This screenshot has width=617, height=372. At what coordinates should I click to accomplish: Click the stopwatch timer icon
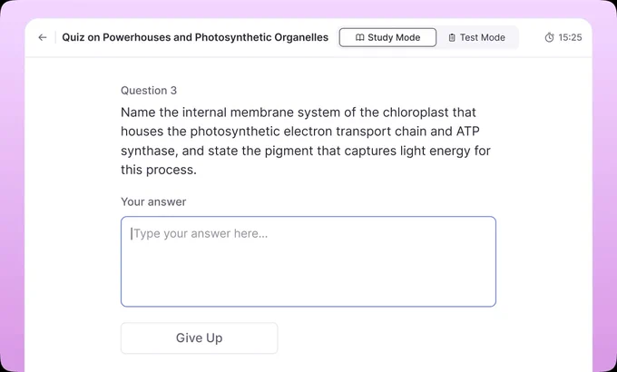[x=549, y=37]
